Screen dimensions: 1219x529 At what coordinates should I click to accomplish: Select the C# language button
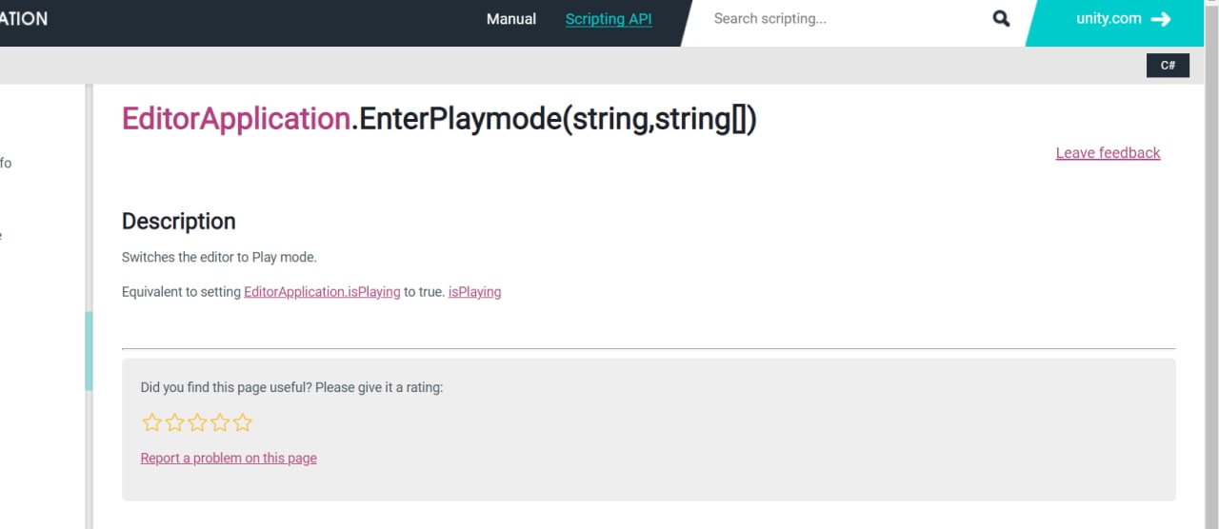[1168, 66]
